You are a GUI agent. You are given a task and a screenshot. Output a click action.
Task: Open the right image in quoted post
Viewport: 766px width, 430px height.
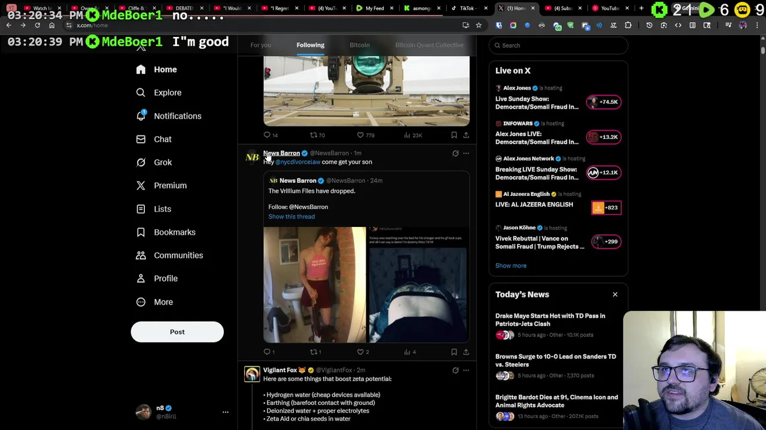tap(418, 284)
